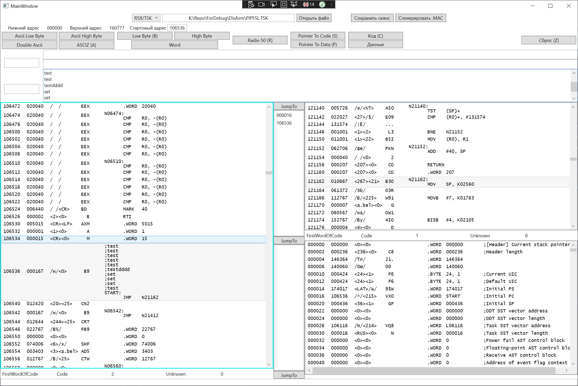Click the green Hot Reload checkmark icon

[322, 4]
